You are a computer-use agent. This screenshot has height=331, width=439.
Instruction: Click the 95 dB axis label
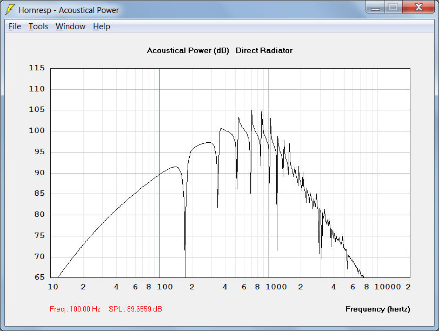[39, 152]
